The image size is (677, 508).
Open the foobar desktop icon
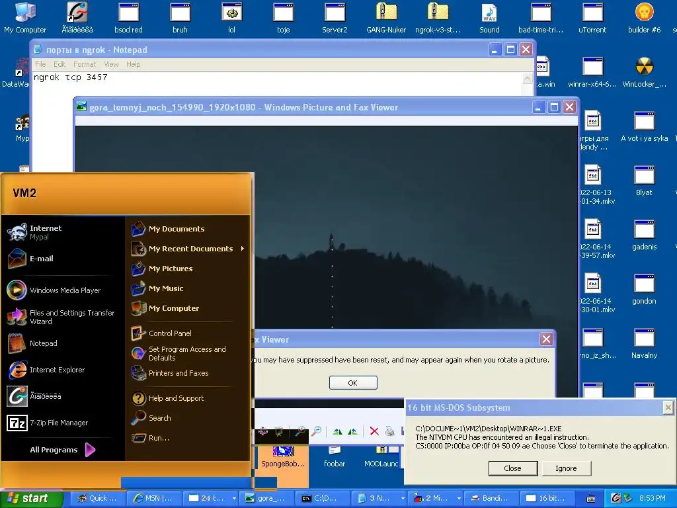pyautogui.click(x=335, y=458)
